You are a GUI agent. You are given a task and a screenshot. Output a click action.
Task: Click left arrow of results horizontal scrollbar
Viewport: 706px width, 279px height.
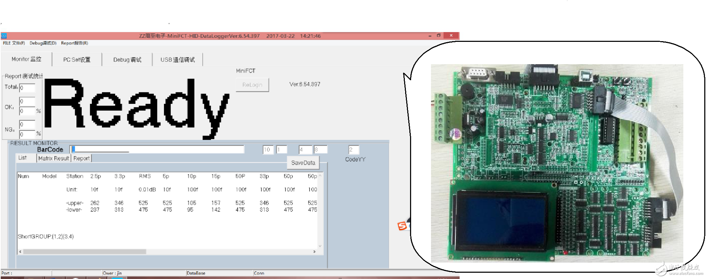tap(20, 251)
